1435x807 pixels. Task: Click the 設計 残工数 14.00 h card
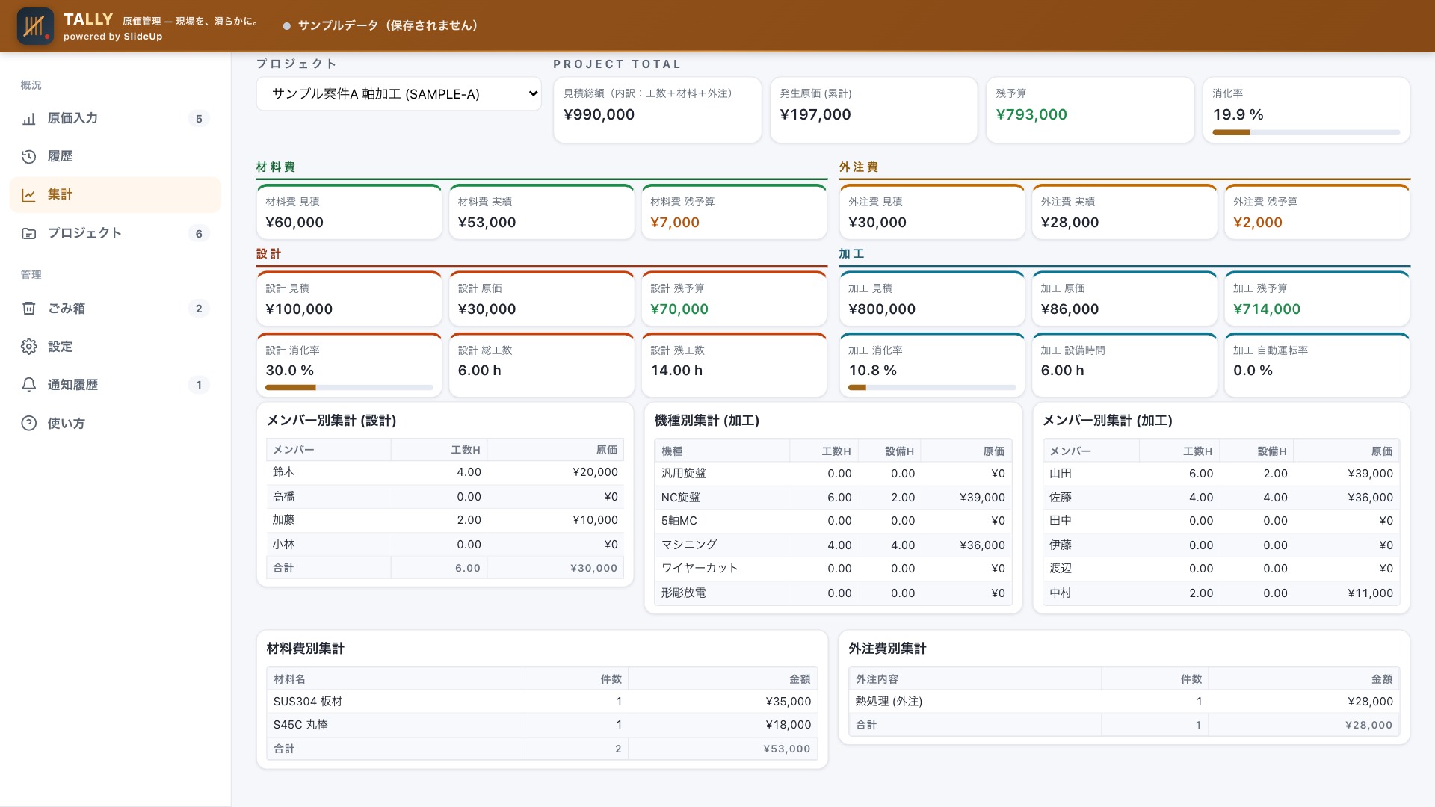(734, 365)
